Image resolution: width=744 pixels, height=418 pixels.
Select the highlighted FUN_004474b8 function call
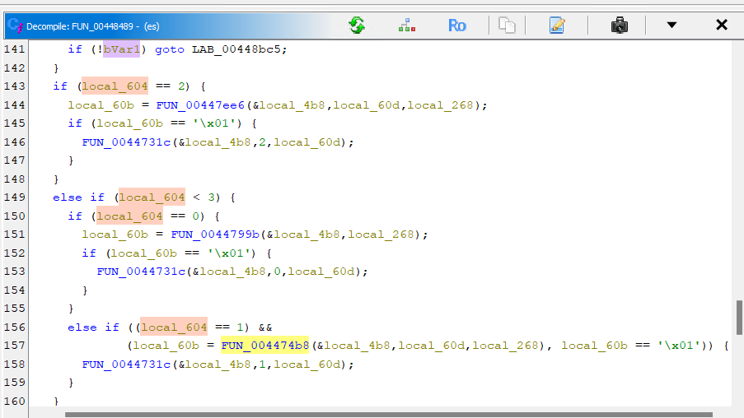point(265,346)
